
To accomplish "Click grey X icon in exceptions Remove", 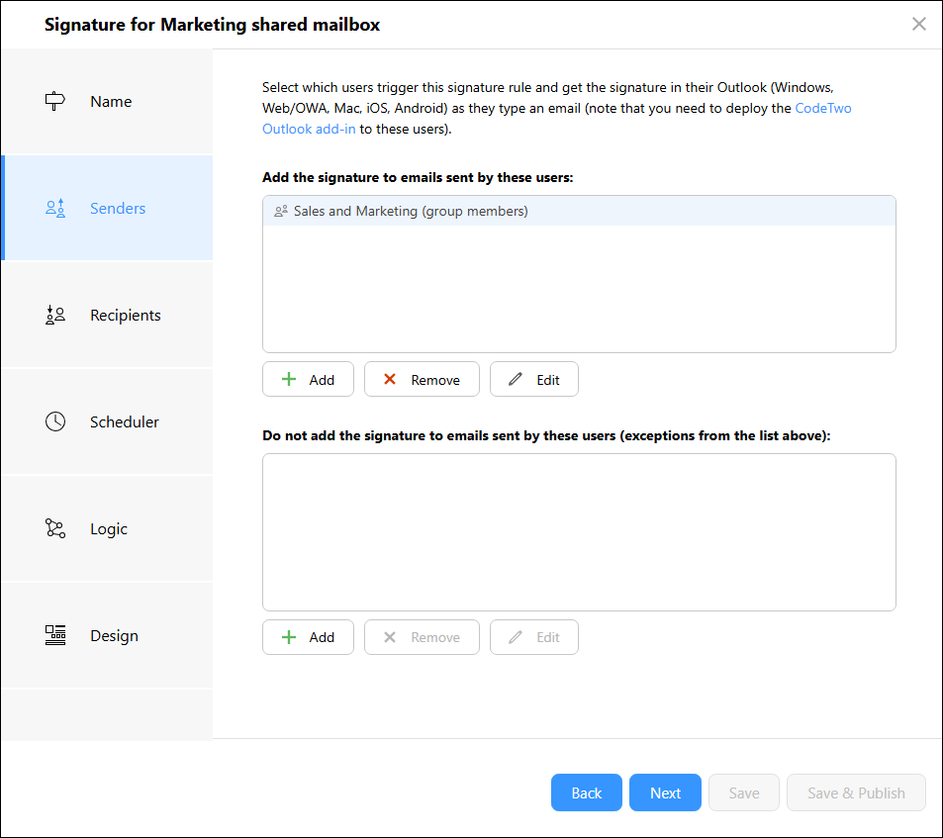I will click(x=390, y=637).
